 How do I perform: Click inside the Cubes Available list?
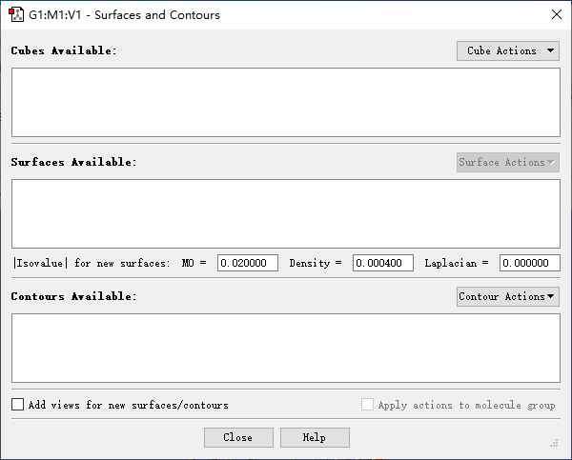click(285, 102)
